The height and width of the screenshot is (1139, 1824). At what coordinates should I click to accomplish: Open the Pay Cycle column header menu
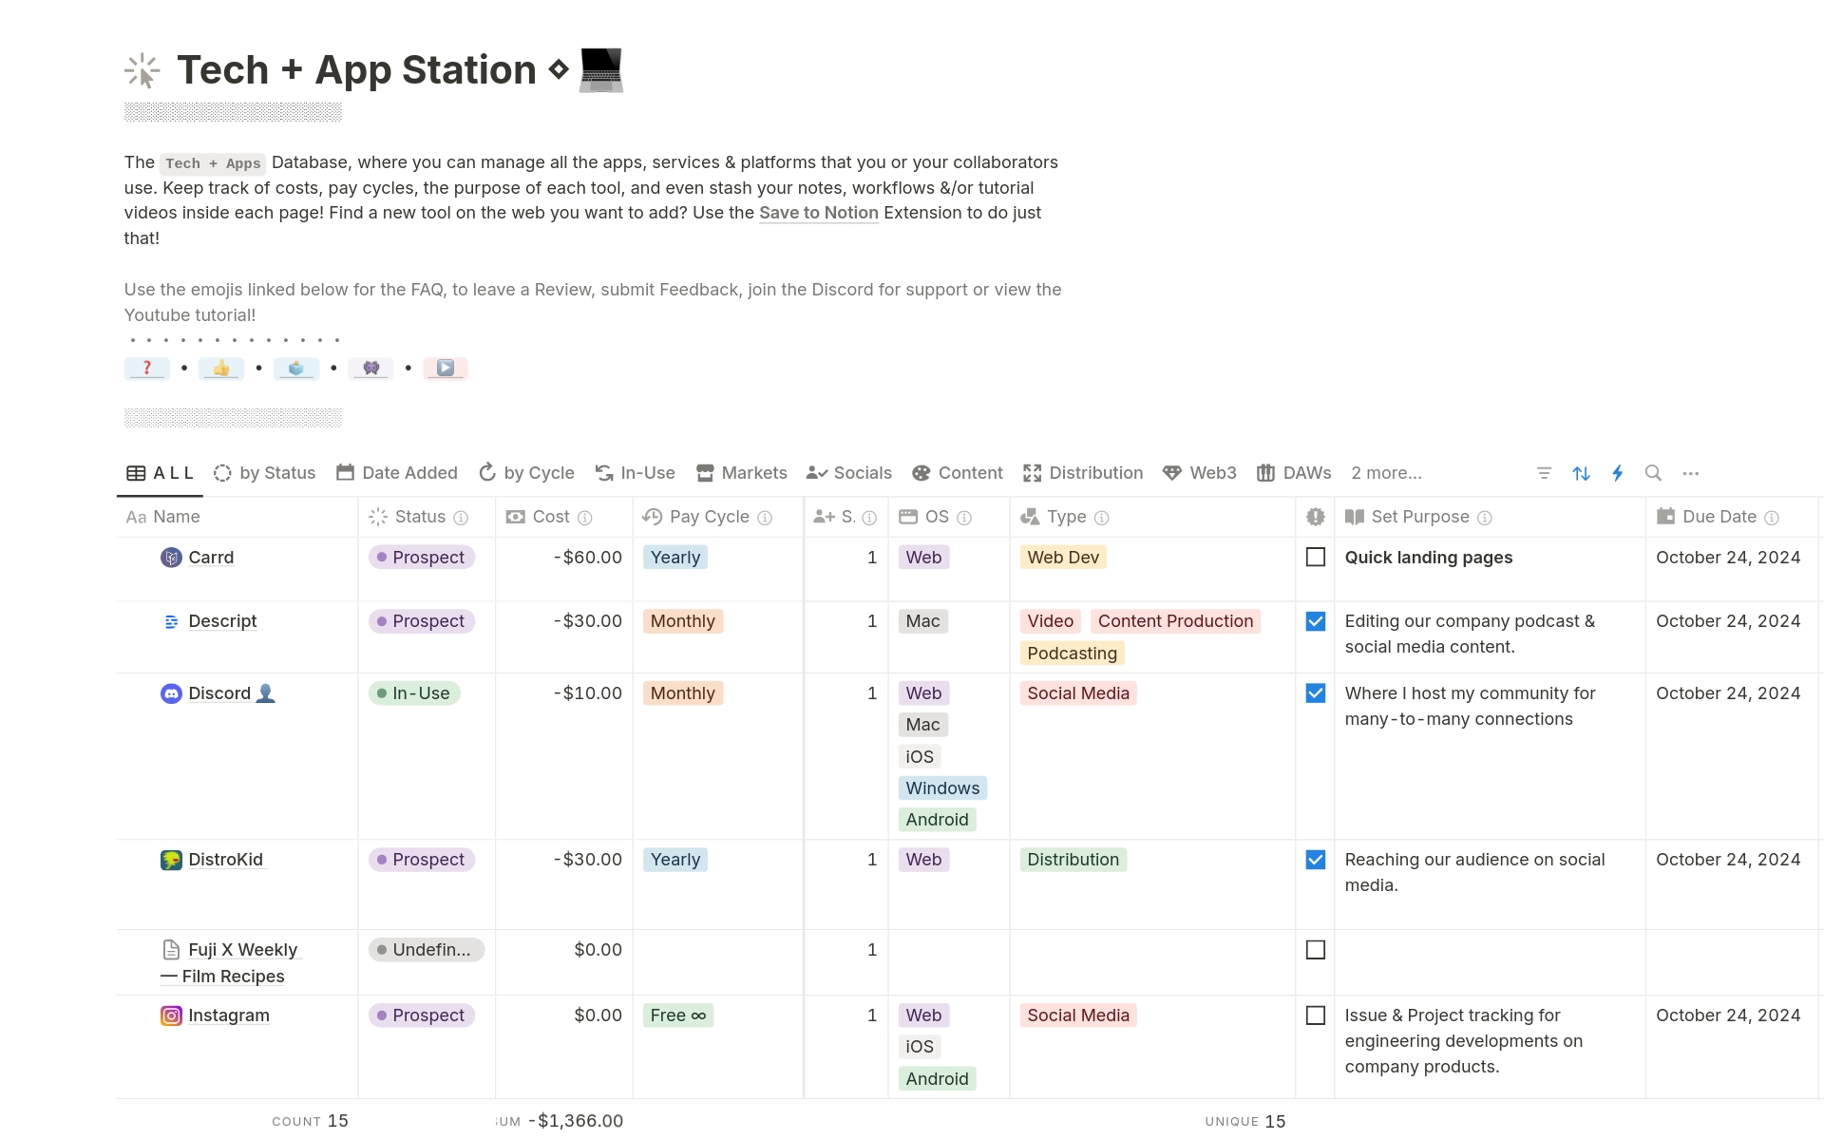[x=708, y=517]
